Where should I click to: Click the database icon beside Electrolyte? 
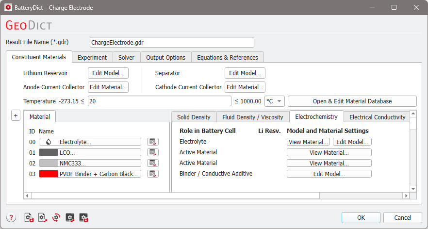click(152, 142)
